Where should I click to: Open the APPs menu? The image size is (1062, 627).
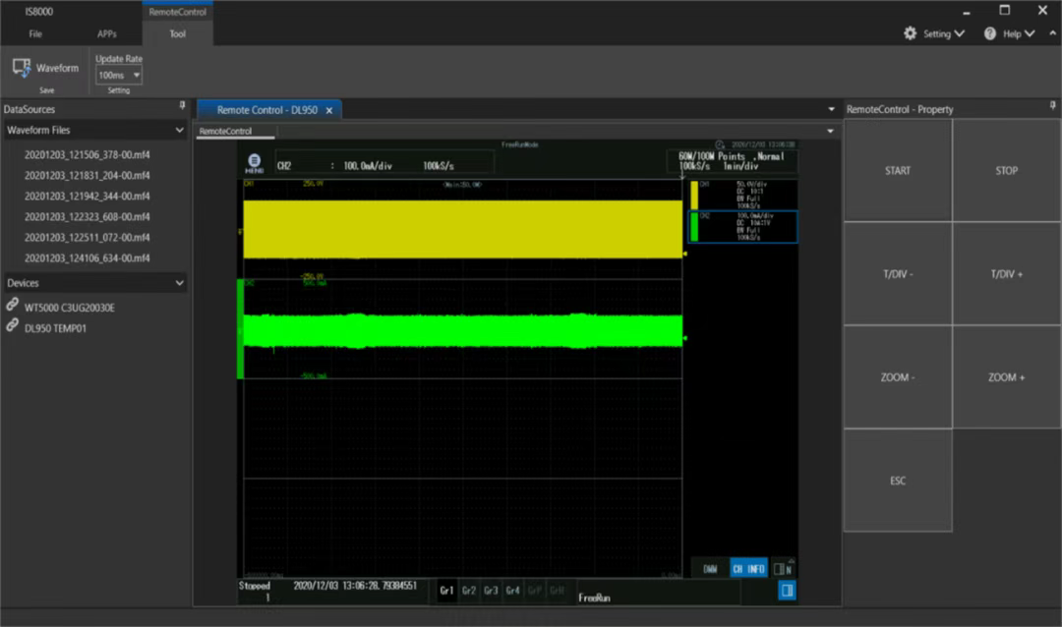106,33
